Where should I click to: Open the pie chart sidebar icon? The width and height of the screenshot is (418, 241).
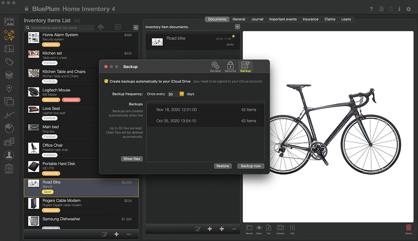(9, 128)
